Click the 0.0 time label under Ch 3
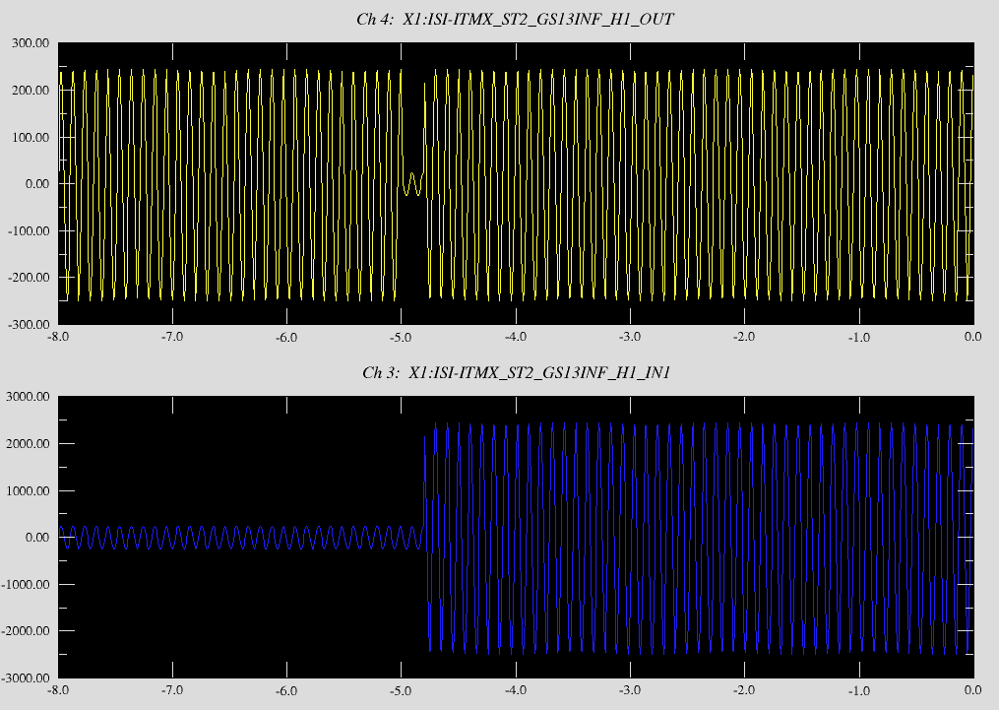The height and width of the screenshot is (710, 999). point(972,690)
